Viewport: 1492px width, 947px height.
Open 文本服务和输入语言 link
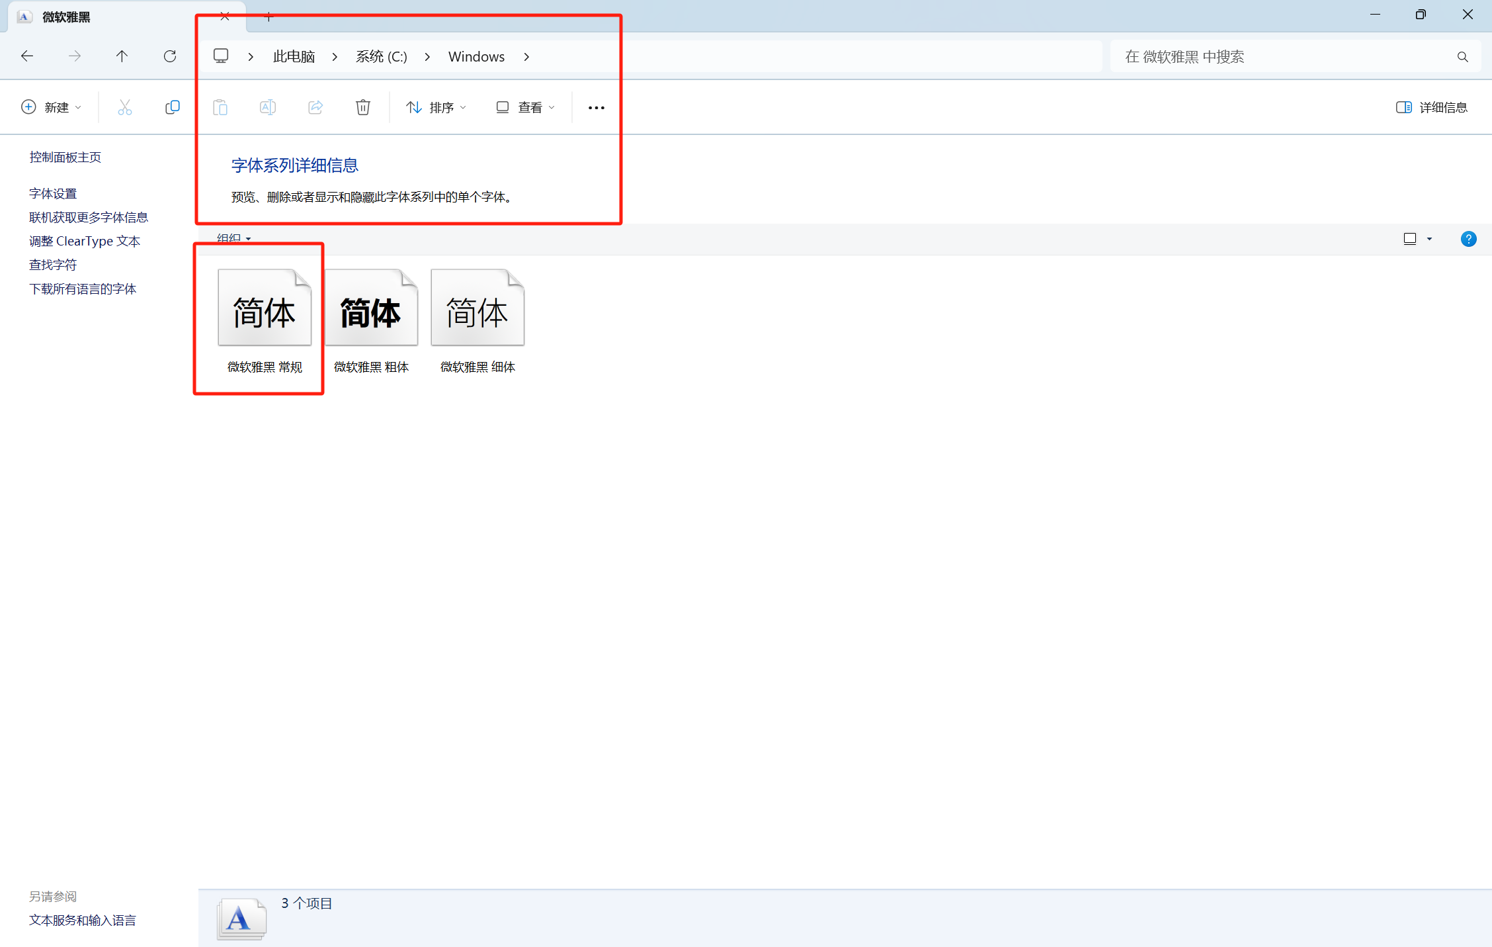[83, 920]
